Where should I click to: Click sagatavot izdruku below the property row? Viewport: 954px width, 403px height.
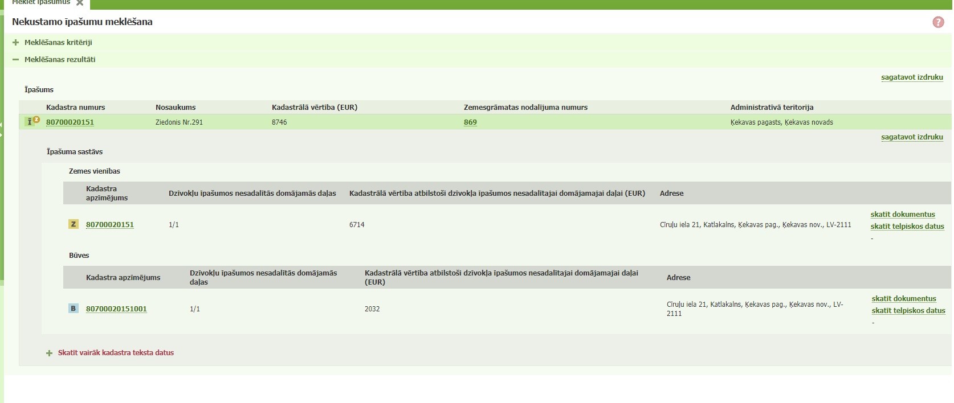pos(912,137)
